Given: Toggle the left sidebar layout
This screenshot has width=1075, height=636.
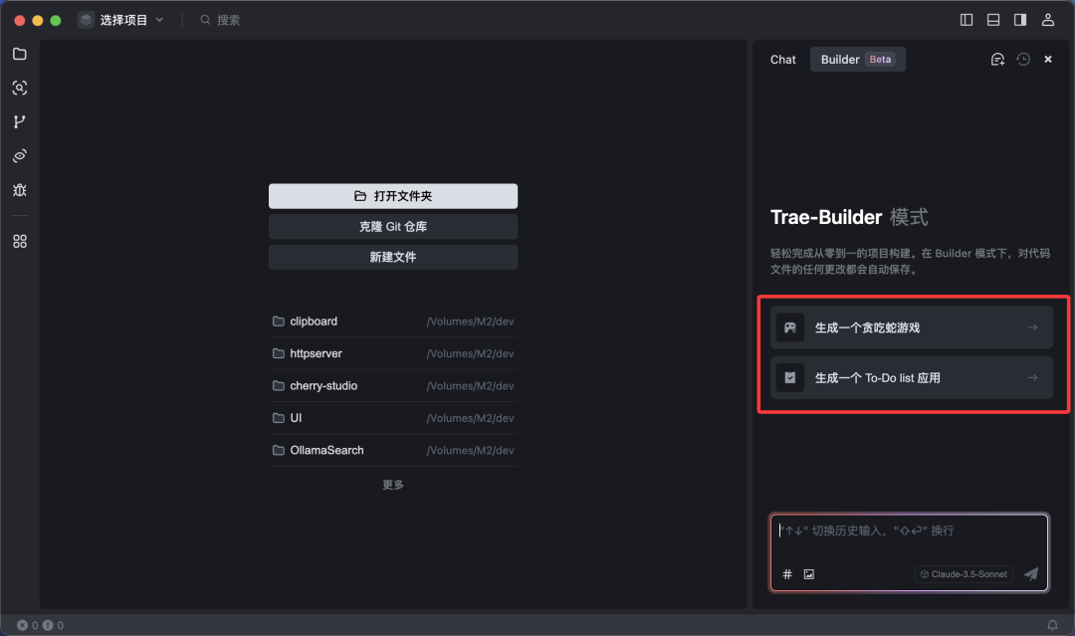Looking at the screenshot, I should pyautogui.click(x=967, y=20).
